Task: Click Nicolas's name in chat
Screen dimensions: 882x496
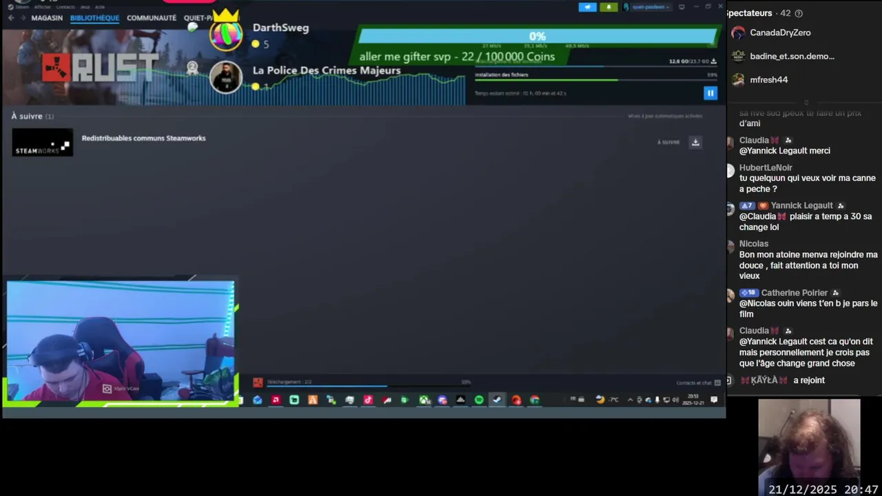Action: (754, 244)
